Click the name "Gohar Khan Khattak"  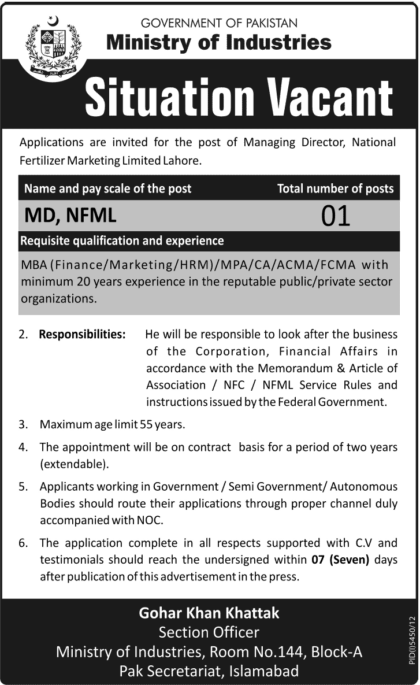click(209, 612)
